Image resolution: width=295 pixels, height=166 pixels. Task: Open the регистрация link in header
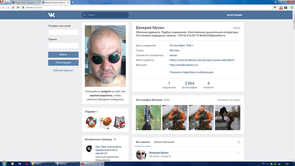(235, 15)
